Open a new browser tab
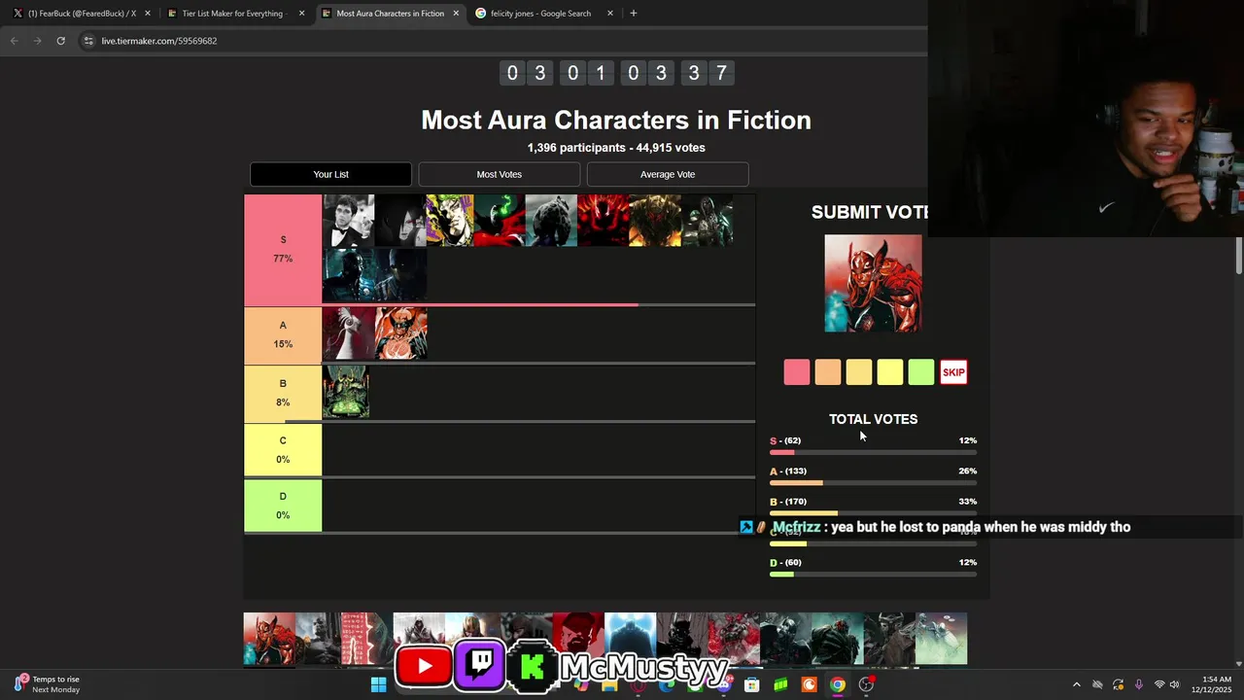 tap(634, 14)
